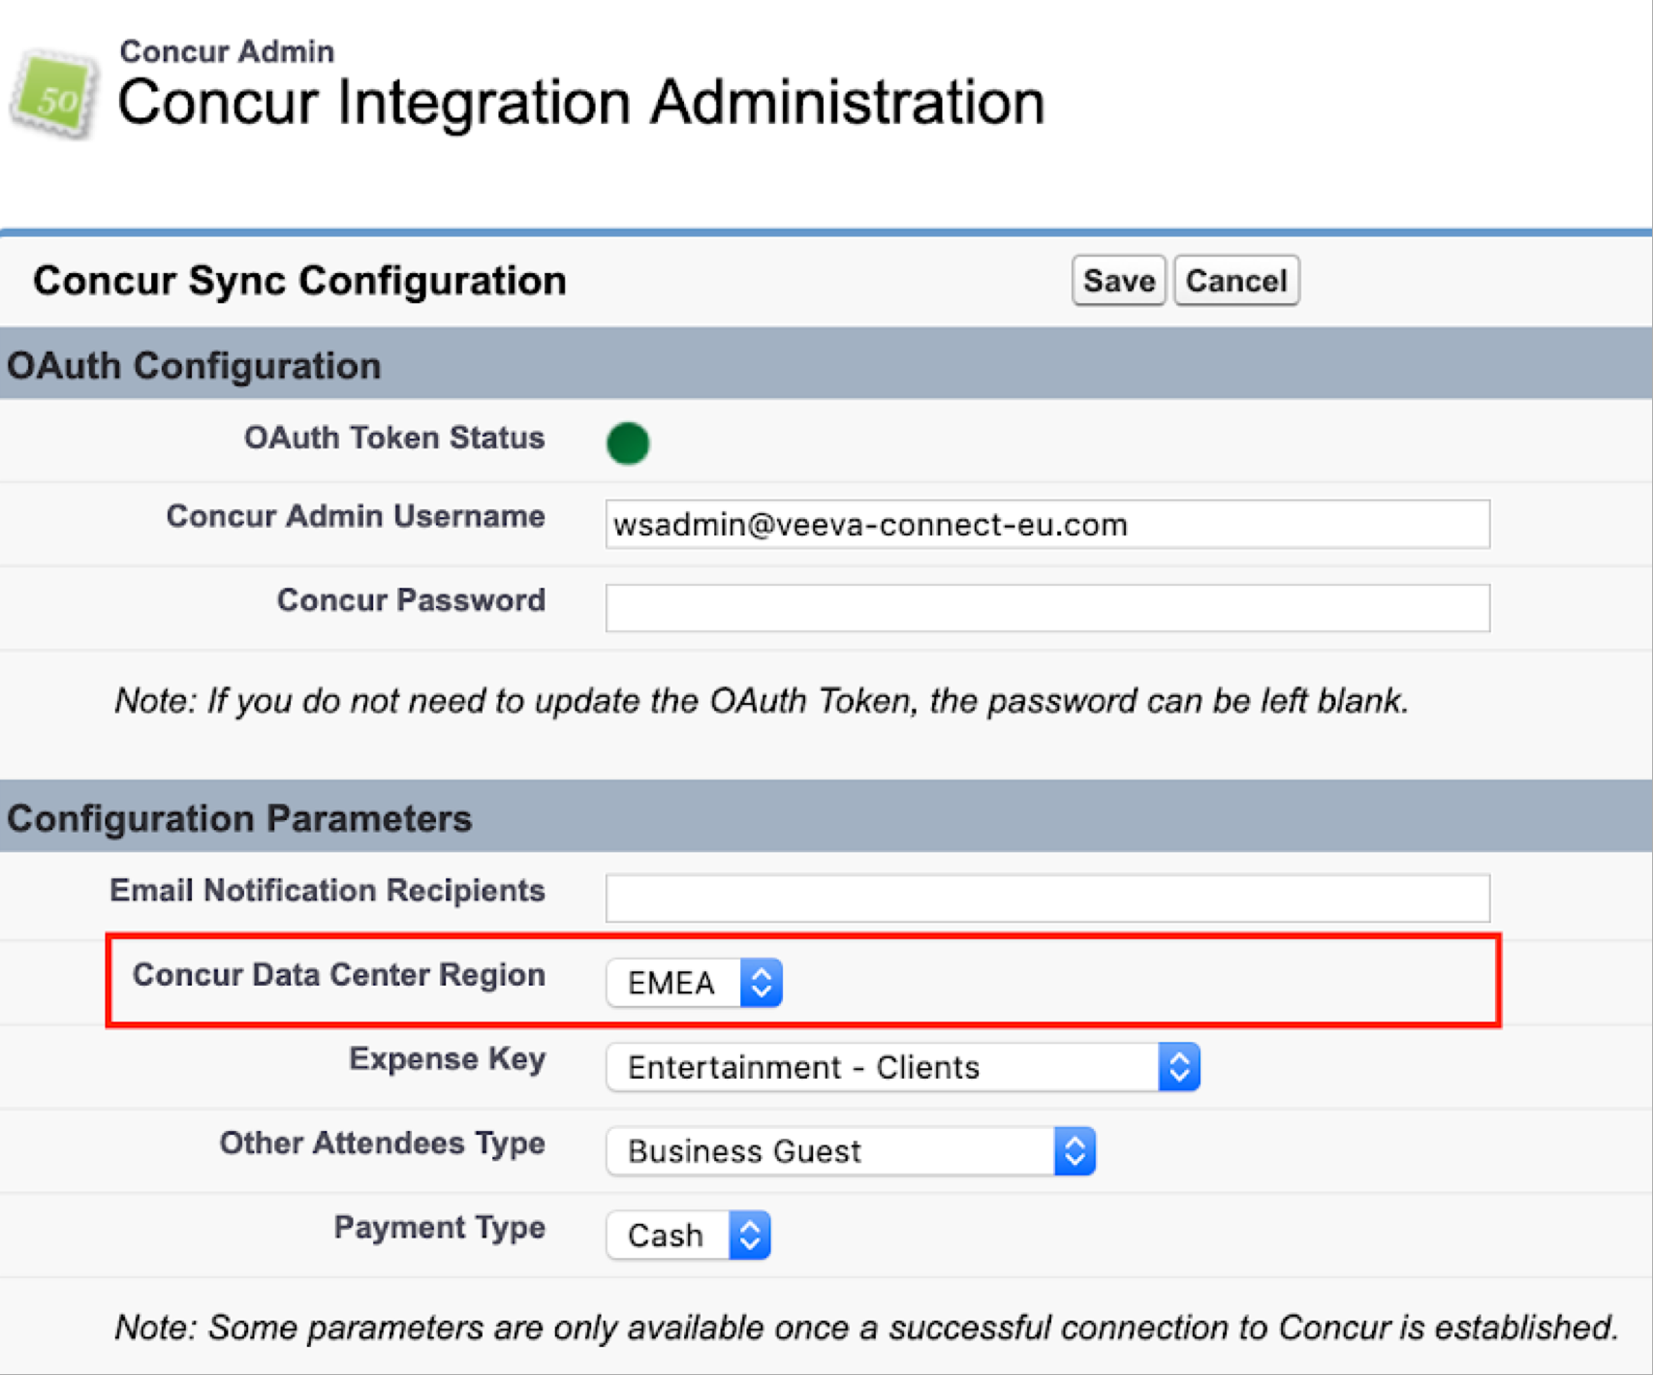Viewport: 1653px width, 1375px height.
Task: Click the Configuration Parameters section header
Action: (x=239, y=818)
